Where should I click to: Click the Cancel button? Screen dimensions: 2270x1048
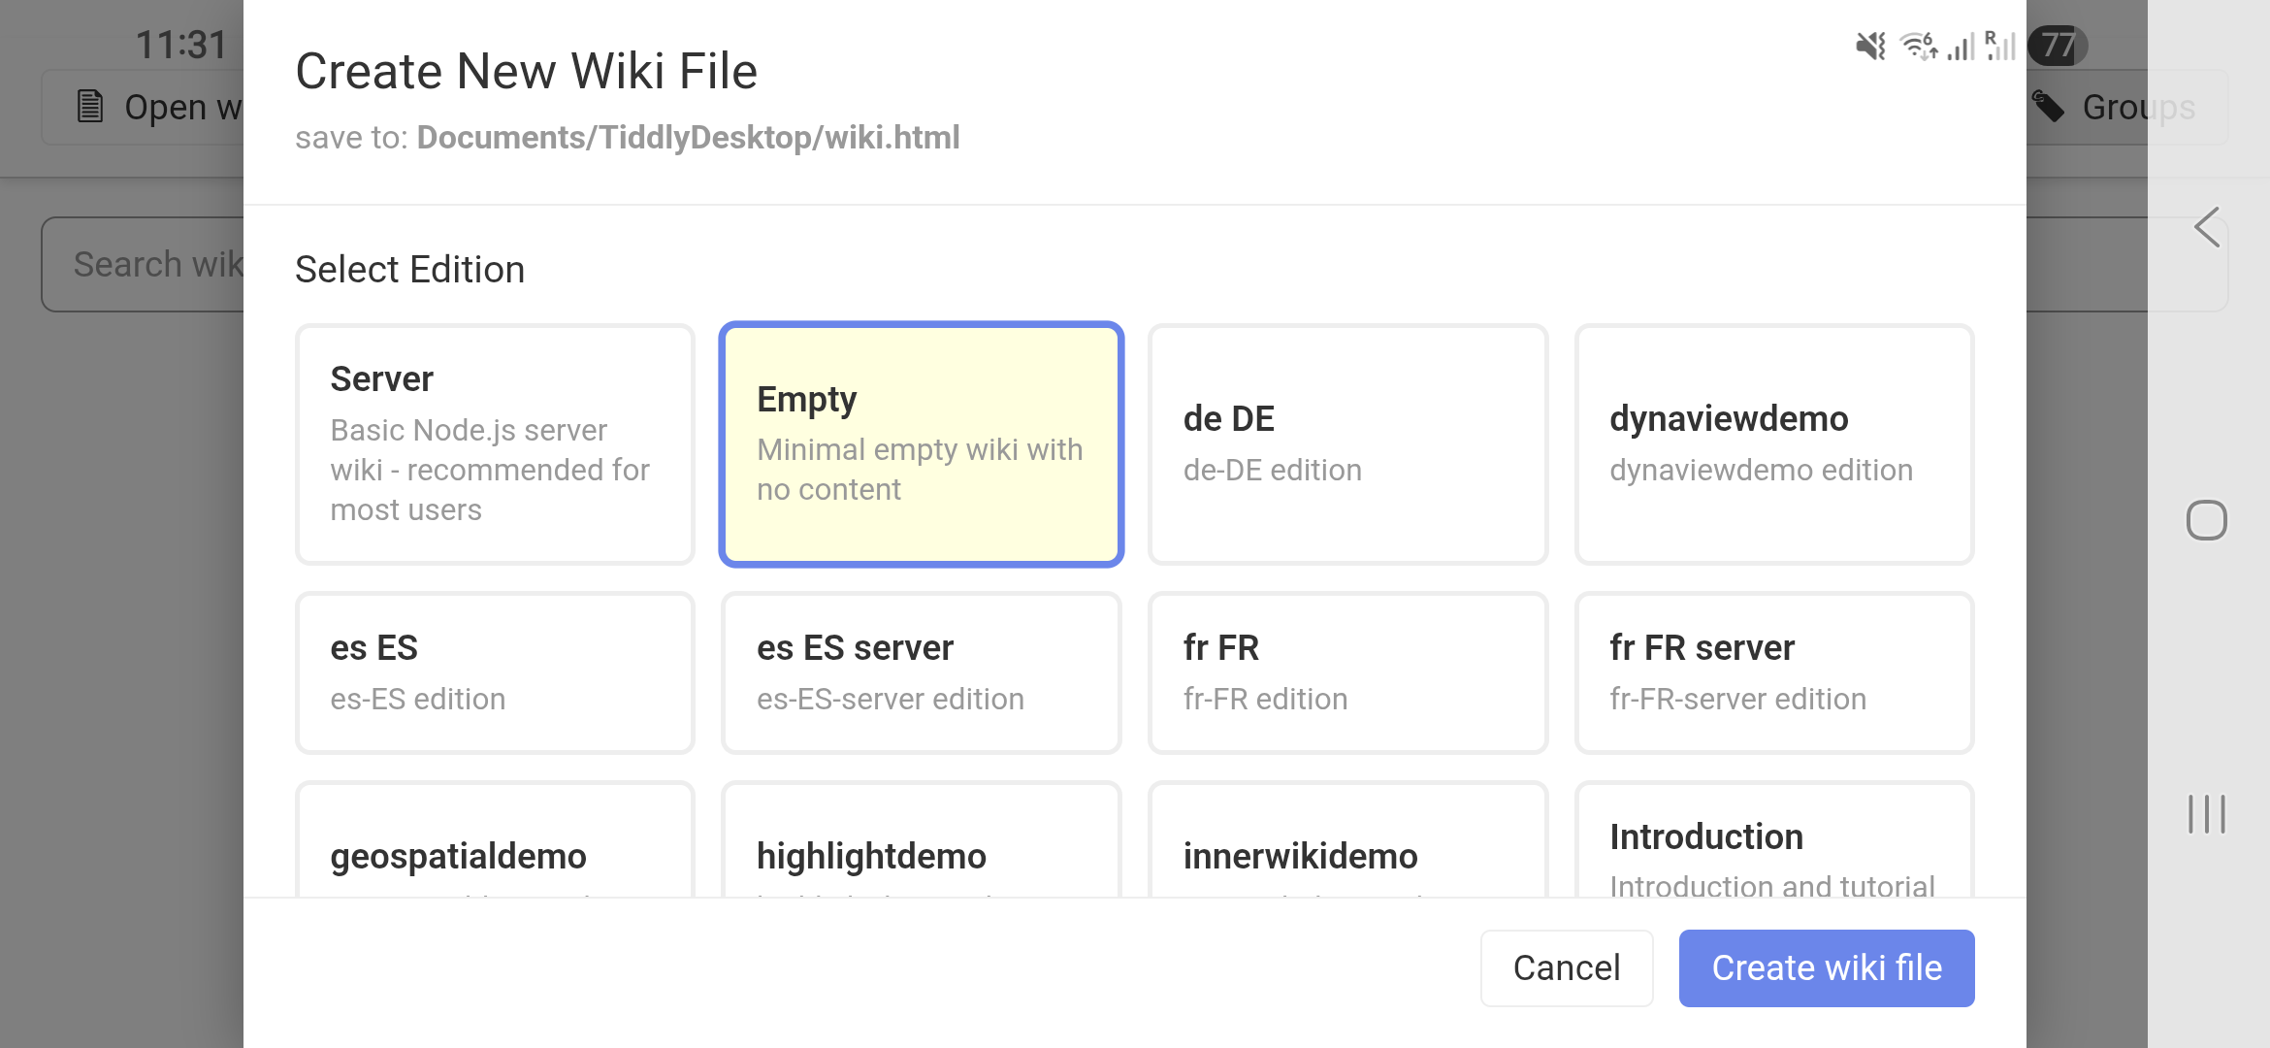tap(1566, 968)
